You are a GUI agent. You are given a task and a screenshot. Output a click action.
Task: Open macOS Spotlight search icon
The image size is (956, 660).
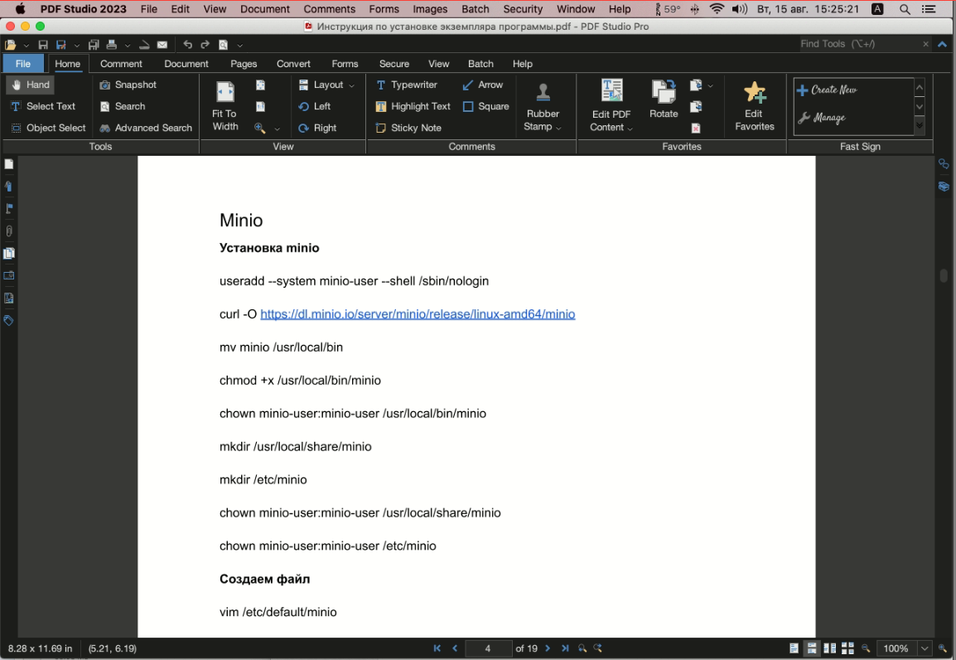click(905, 9)
